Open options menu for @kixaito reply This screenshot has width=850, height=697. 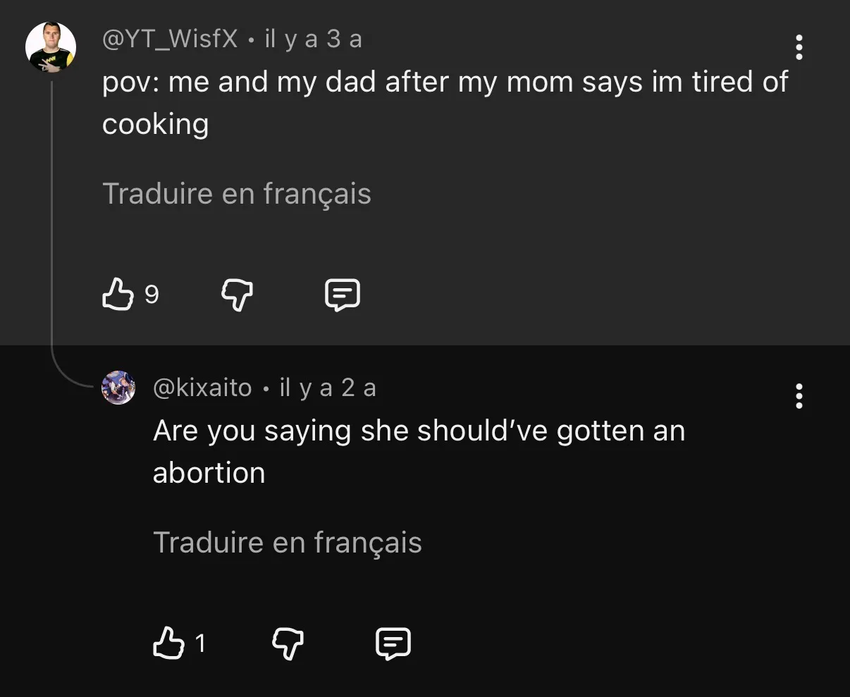[x=799, y=396]
